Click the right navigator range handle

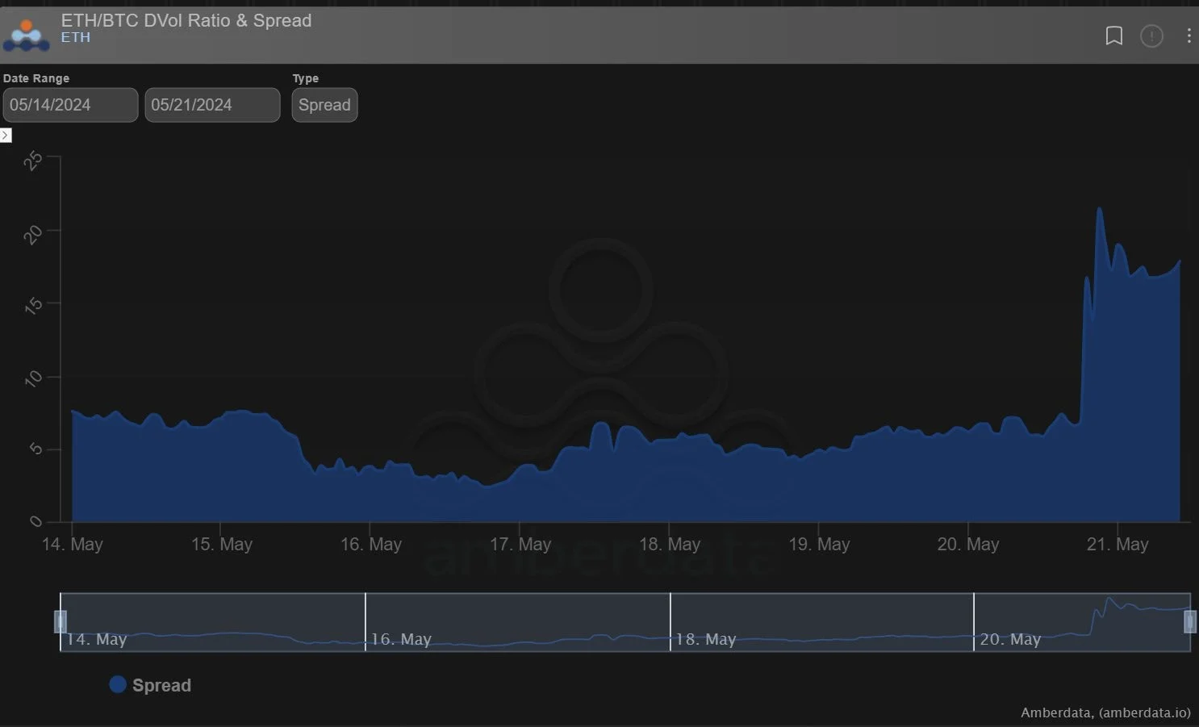click(1189, 621)
